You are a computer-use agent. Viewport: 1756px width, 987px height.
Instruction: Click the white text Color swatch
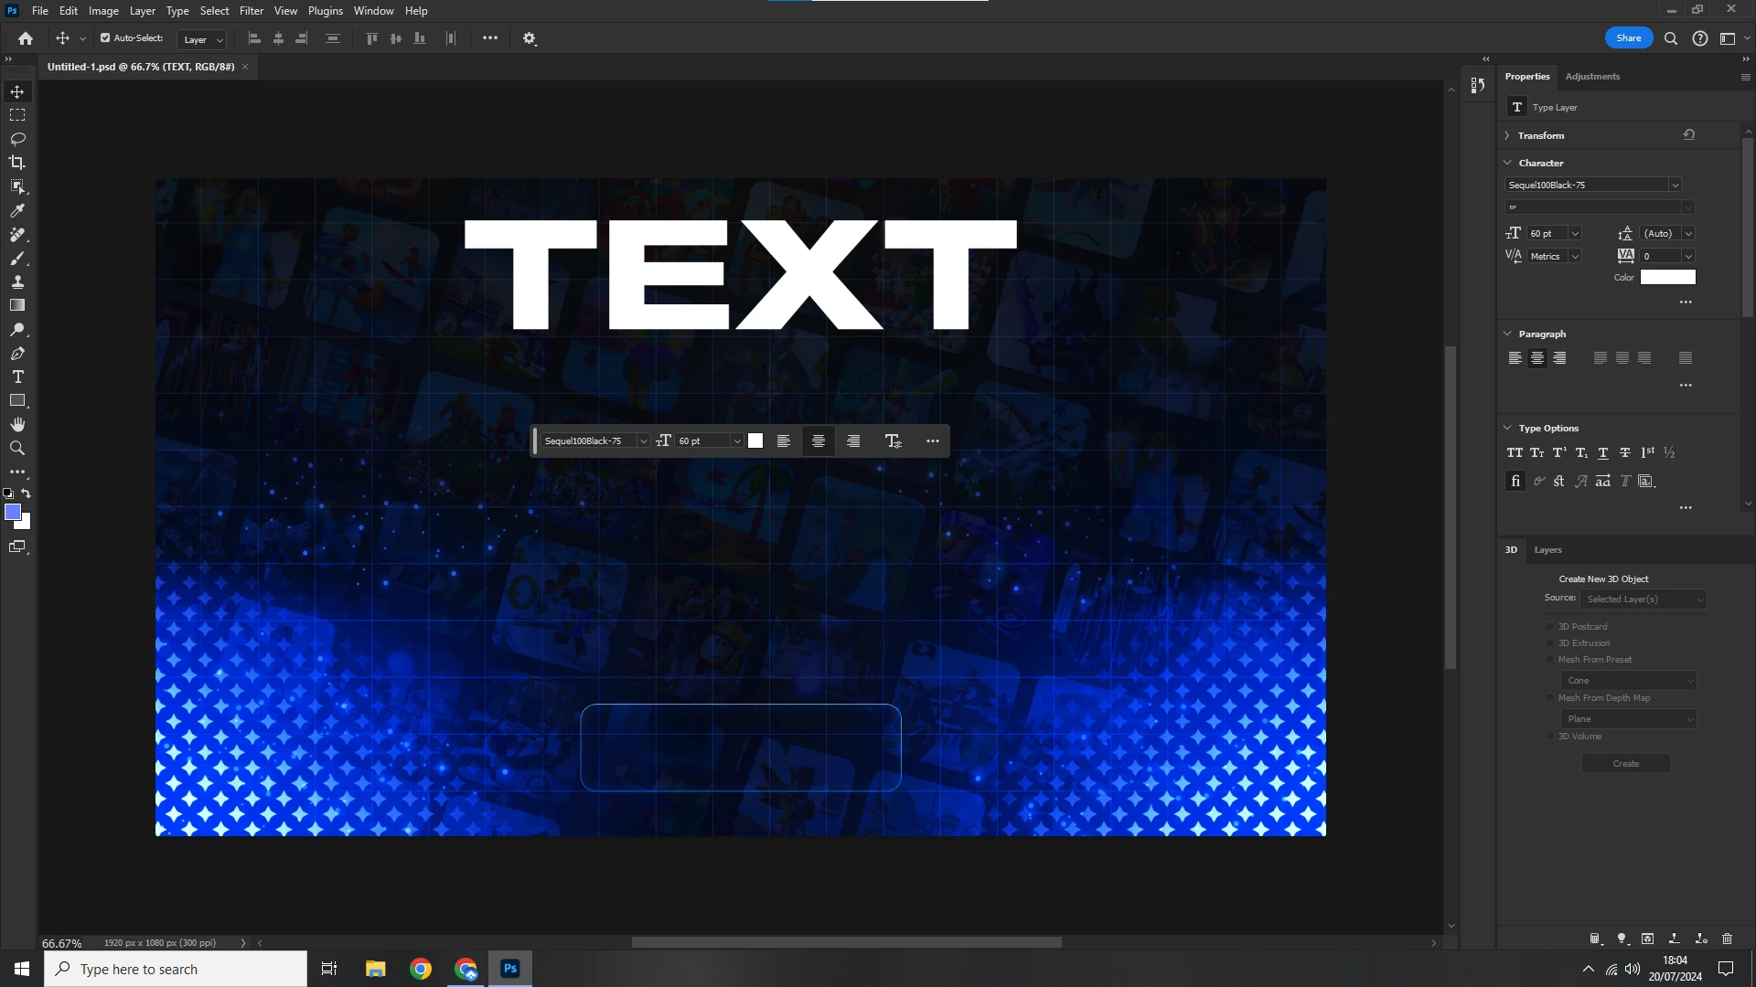pyautogui.click(x=1667, y=278)
